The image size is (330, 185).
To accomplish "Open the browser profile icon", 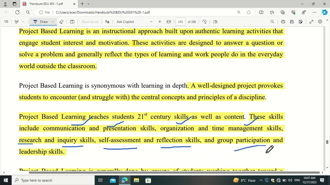I will 5,4.
